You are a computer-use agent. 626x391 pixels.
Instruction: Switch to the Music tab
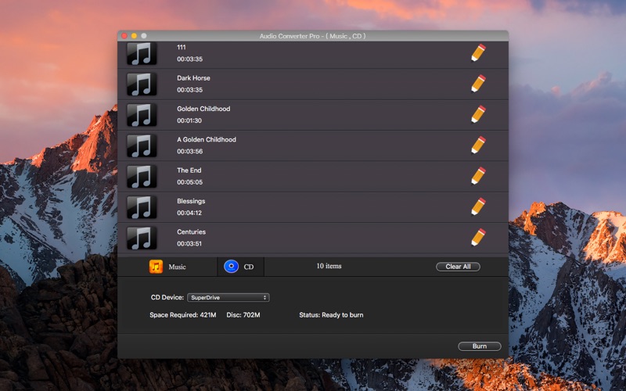coord(167,267)
